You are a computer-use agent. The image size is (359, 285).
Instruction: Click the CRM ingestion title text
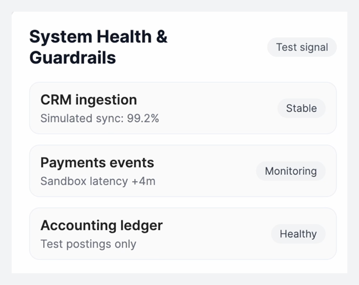pos(88,100)
